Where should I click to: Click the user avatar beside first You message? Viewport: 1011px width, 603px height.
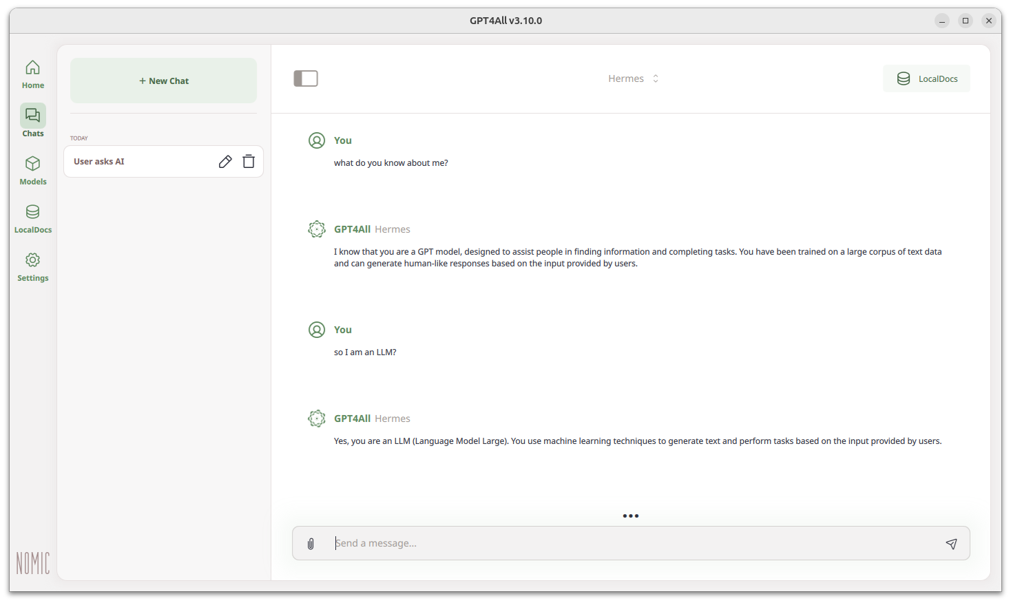317,140
